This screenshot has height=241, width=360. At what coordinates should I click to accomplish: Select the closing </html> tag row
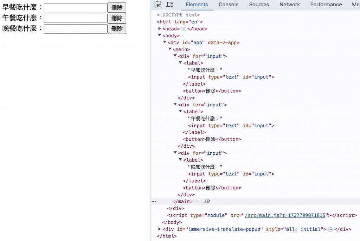point(167,236)
